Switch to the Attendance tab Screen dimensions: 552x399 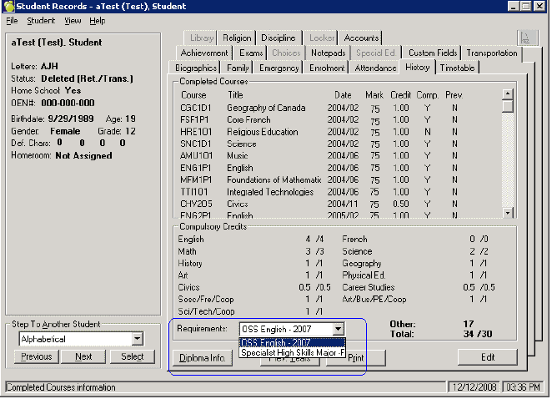(374, 68)
